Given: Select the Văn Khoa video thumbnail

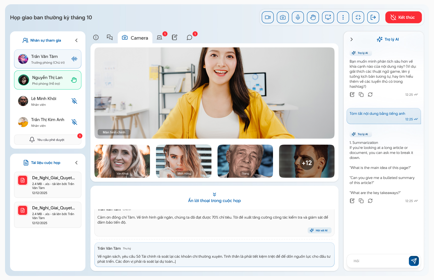Looking at the screenshot, I should (x=122, y=161).
